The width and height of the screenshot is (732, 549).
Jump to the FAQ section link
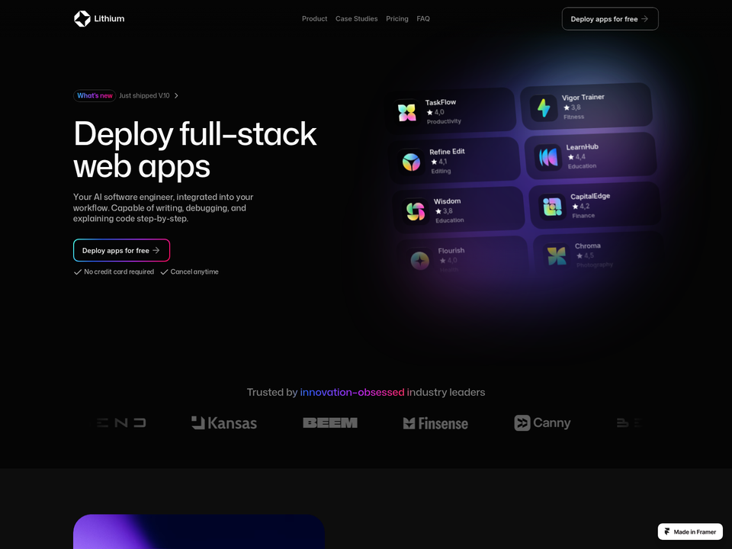coord(423,18)
